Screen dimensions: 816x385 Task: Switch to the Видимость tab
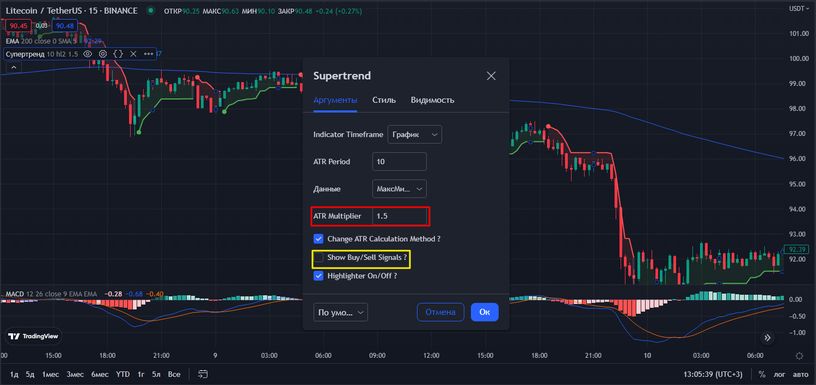433,100
